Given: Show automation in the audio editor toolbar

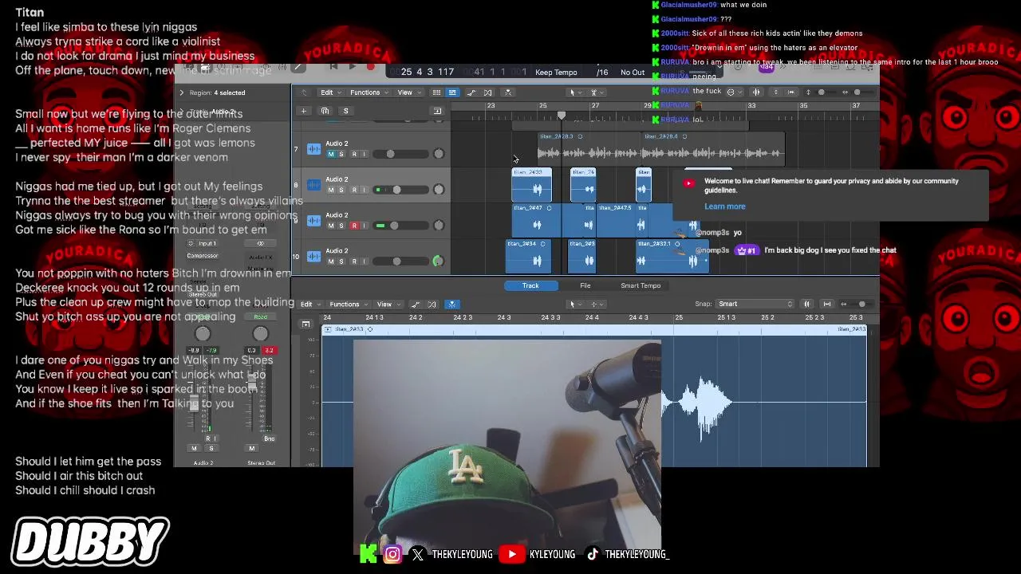Looking at the screenshot, I should (415, 305).
